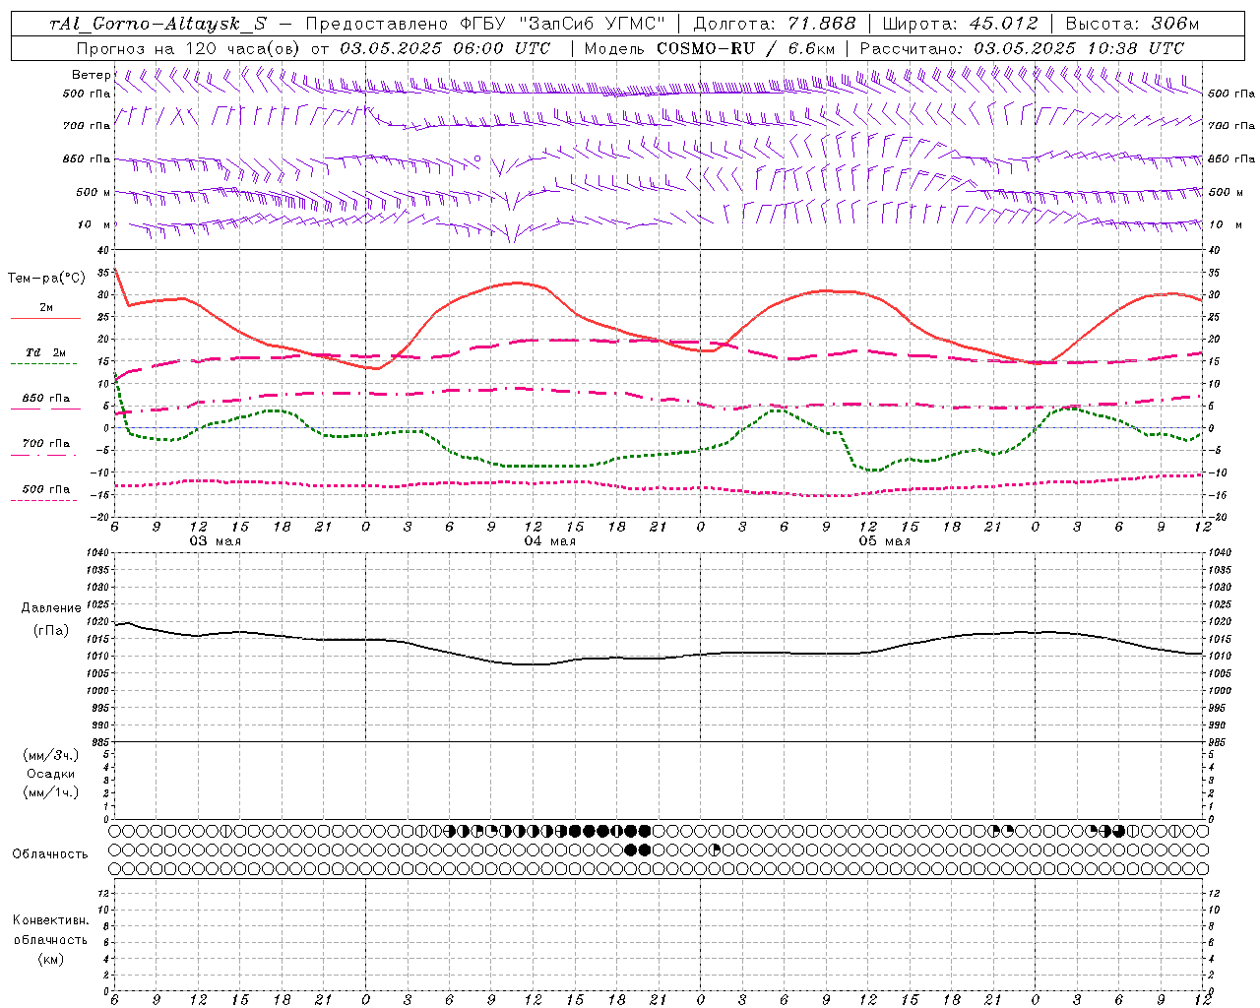Click the provider text ФГБУ "ЗапСиб УГМС"
The width and height of the screenshot is (1260, 1008).
point(561,24)
